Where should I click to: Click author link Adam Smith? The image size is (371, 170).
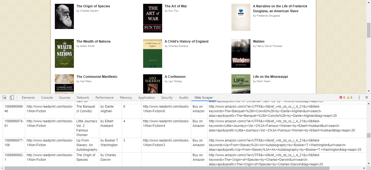pyautogui.click(x=87, y=46)
